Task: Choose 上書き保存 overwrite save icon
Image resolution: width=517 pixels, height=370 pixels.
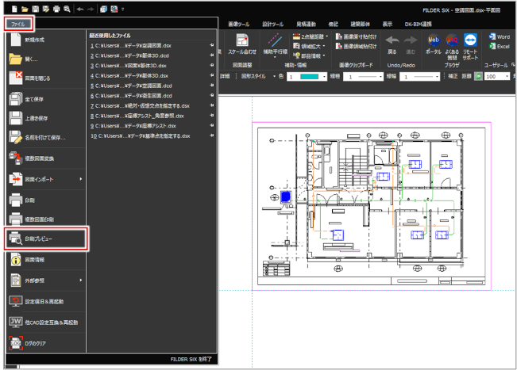Action: coord(16,117)
